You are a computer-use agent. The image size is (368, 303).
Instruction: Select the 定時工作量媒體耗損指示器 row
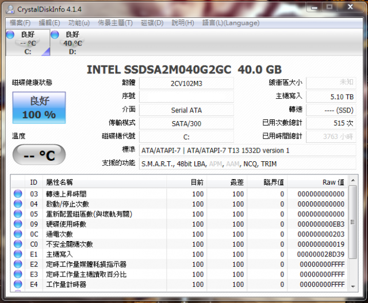179,265
